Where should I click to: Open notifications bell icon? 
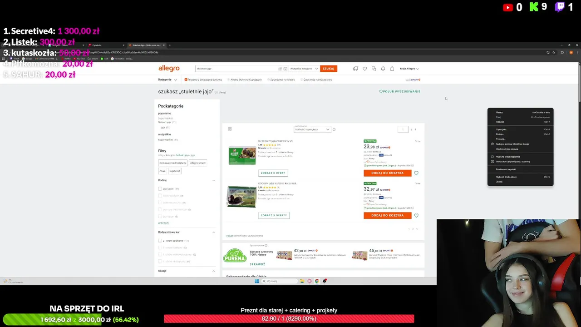383,69
